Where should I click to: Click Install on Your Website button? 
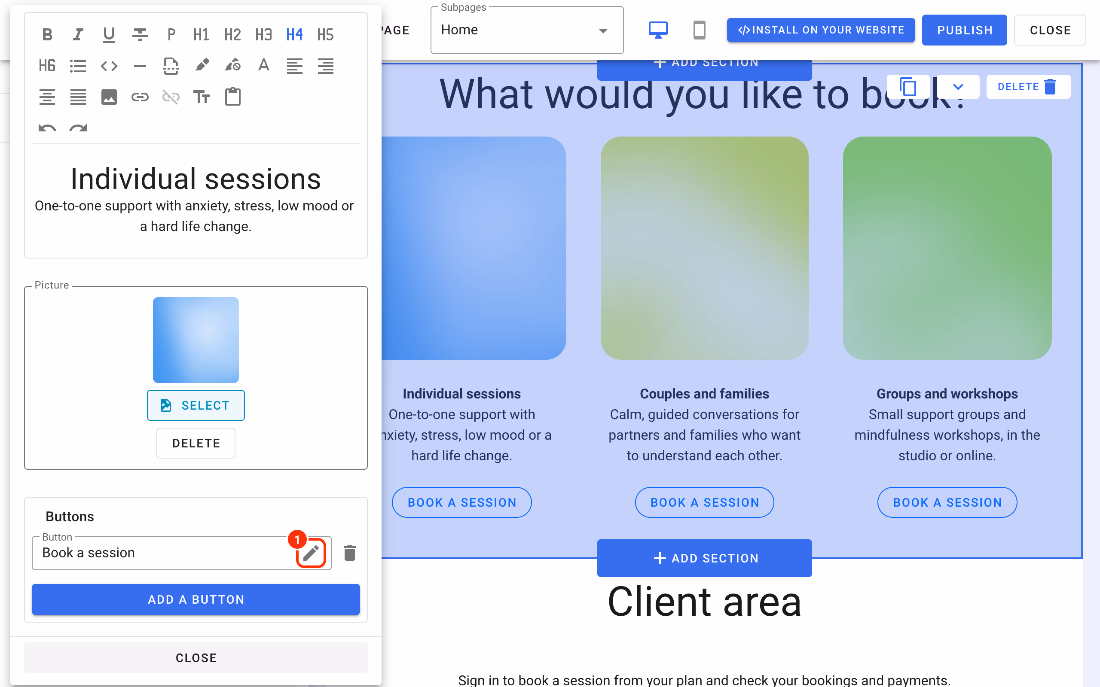point(821,30)
